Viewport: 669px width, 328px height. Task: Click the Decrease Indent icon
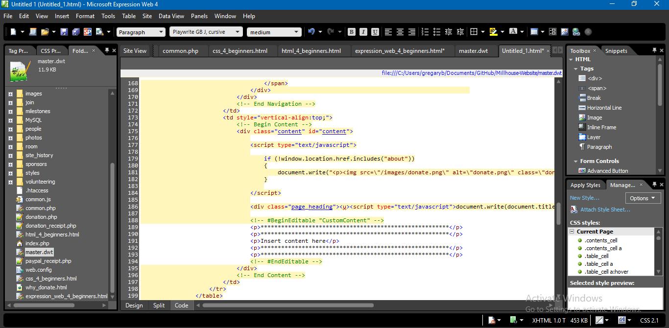tap(449, 32)
